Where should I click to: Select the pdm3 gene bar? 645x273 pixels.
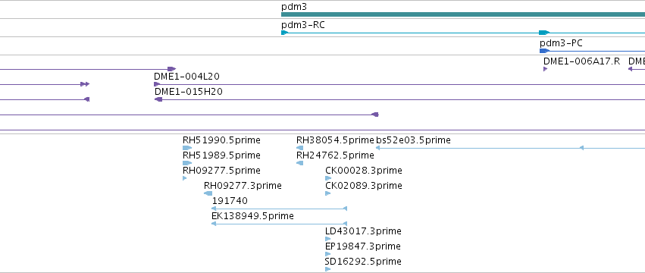pyautogui.click(x=463, y=14)
